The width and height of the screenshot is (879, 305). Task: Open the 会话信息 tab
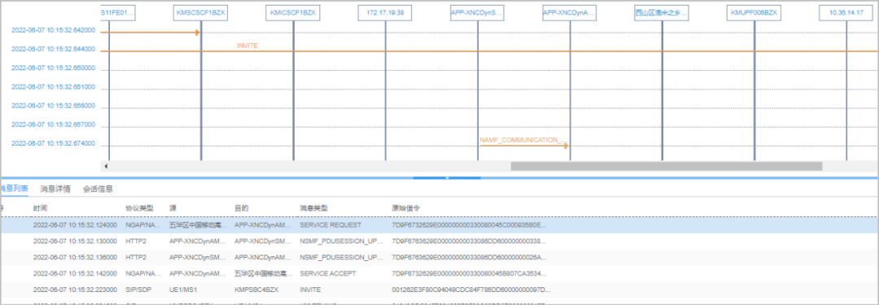[98, 189]
